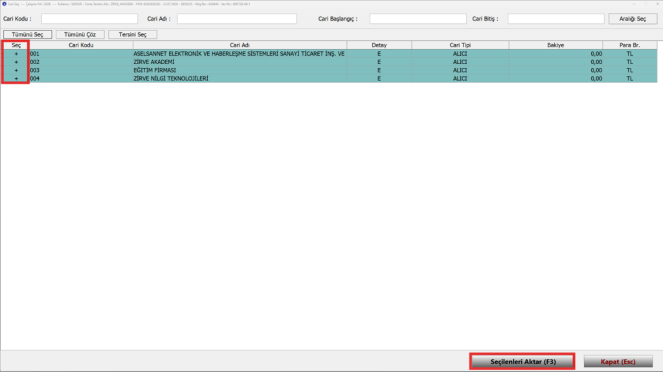The width and height of the screenshot is (663, 372).
Task: Toggle selection mark for row 002
Action: click(16, 62)
